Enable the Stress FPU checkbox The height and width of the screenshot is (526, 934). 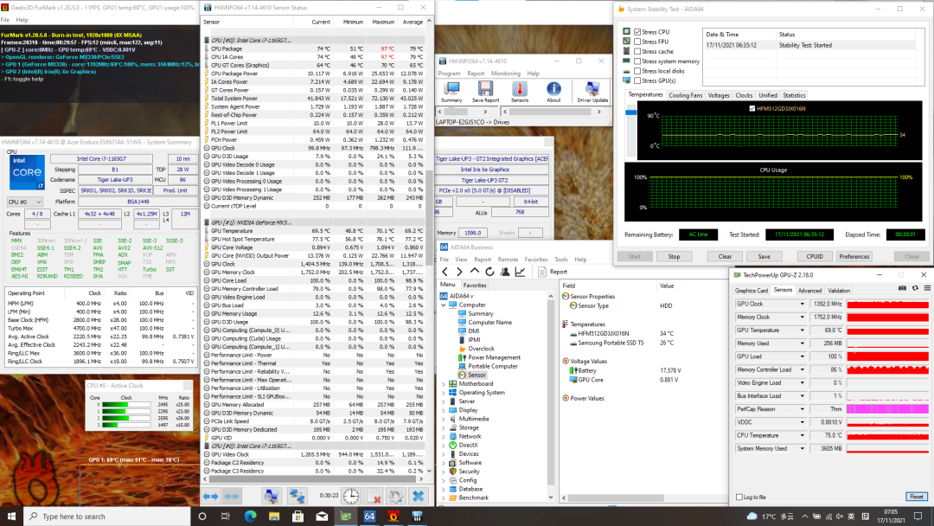point(637,42)
